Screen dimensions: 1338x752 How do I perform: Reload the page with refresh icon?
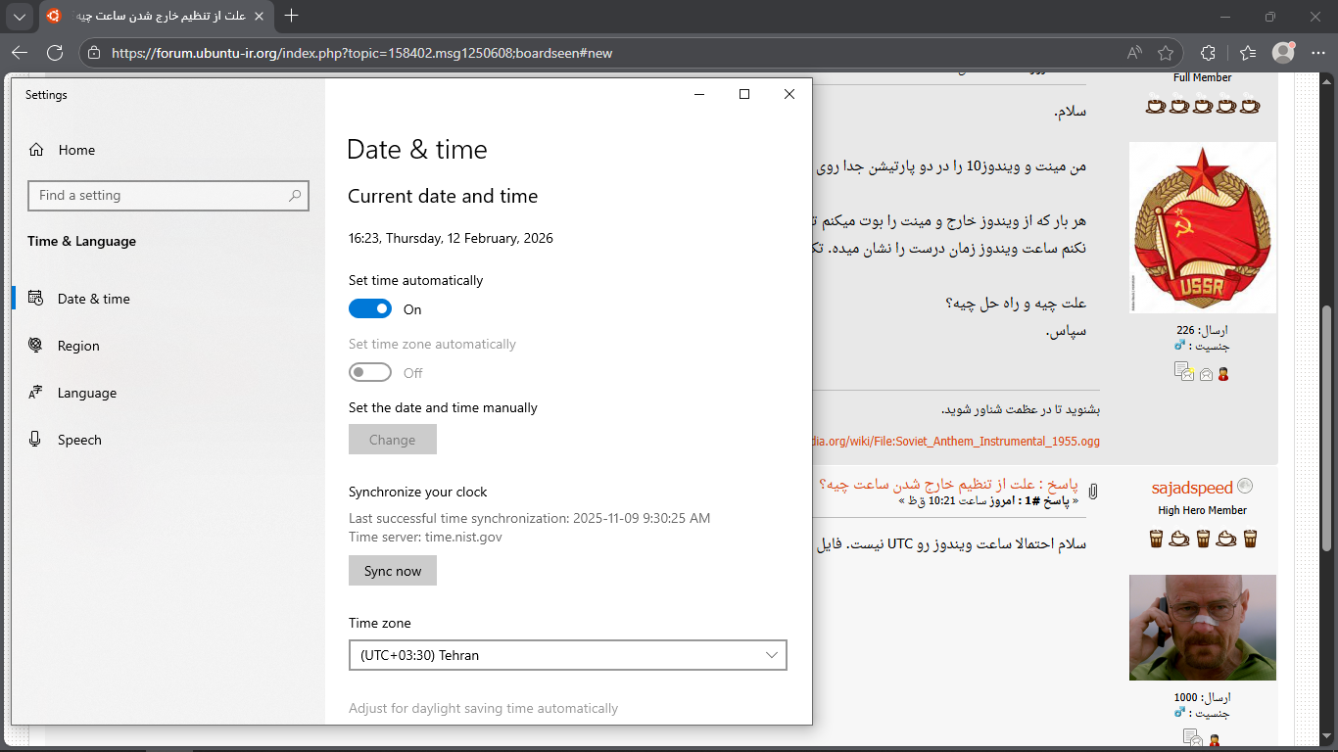point(55,53)
